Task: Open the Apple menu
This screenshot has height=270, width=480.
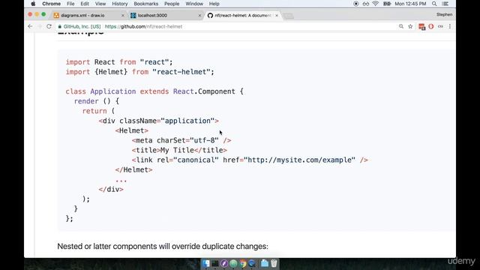Action: [33, 4]
